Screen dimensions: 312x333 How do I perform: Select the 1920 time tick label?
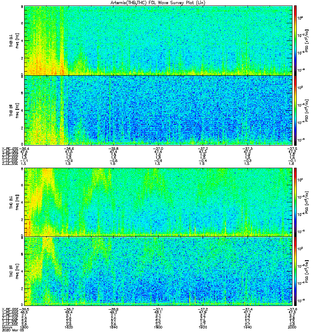click(203, 327)
